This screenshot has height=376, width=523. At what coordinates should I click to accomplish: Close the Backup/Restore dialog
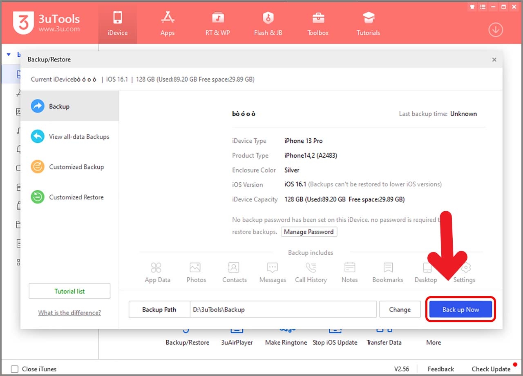pyautogui.click(x=494, y=60)
